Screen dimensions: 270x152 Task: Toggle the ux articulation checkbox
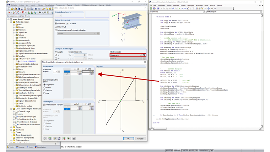pos(56,55)
